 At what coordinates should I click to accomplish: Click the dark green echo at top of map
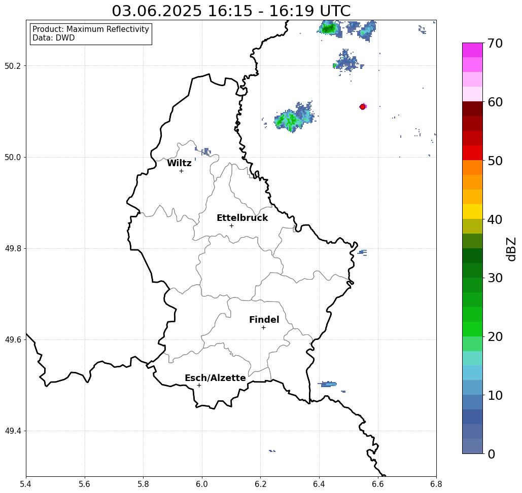coord(329,28)
